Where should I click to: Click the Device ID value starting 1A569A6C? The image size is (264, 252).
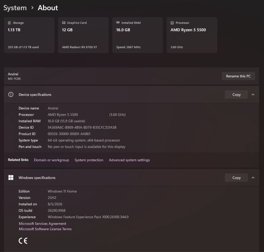[x=82, y=127]
